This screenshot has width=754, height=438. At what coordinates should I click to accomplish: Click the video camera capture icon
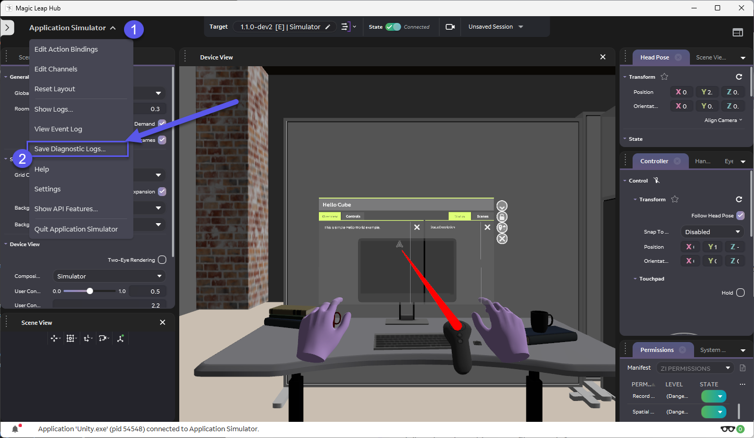(x=450, y=27)
